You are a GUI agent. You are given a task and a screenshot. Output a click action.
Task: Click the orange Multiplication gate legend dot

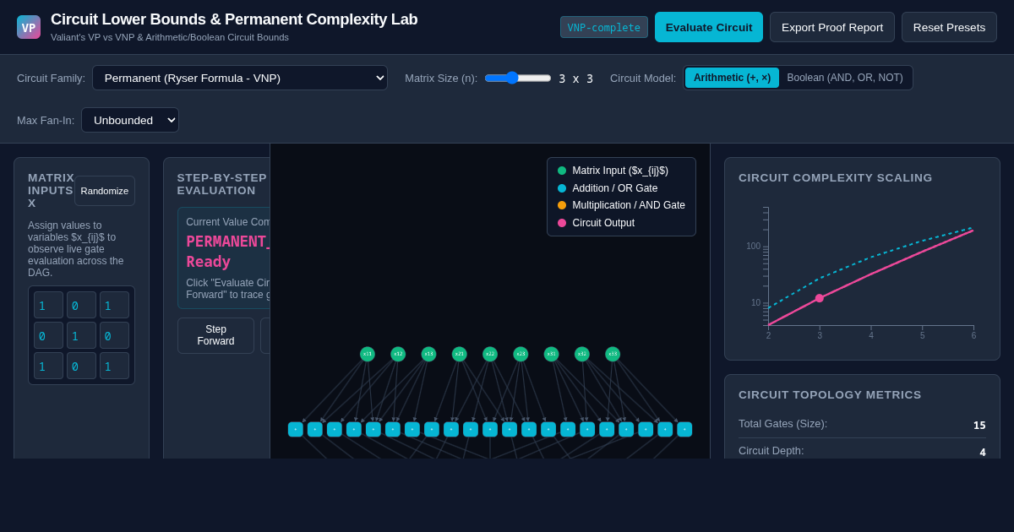coord(562,205)
